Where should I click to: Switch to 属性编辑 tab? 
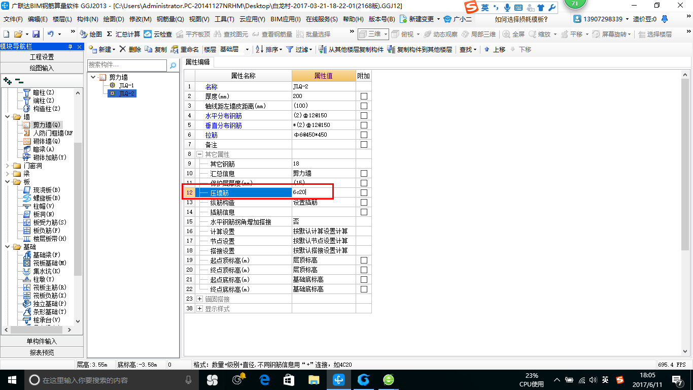(x=197, y=62)
